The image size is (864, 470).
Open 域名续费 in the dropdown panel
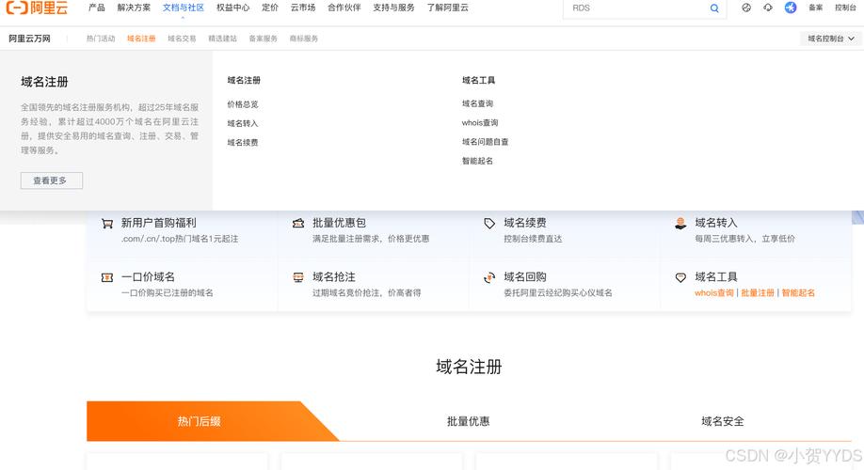(x=243, y=143)
